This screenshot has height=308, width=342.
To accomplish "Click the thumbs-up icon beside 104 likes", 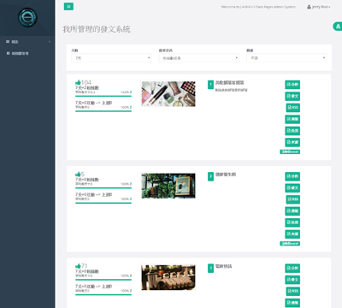I will tap(78, 83).
